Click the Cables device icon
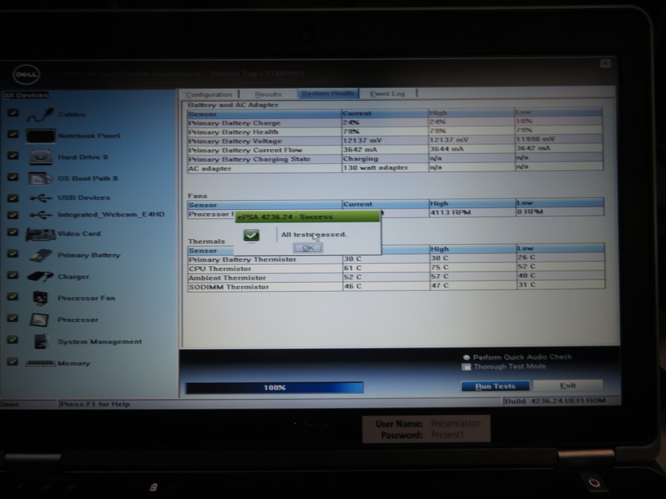The width and height of the screenshot is (666, 499). (40, 115)
